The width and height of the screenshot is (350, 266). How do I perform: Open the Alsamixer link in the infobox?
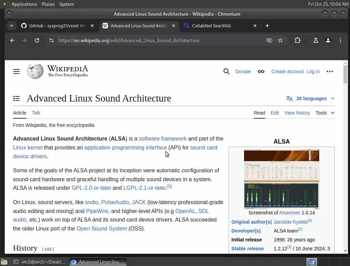[x=290, y=213]
